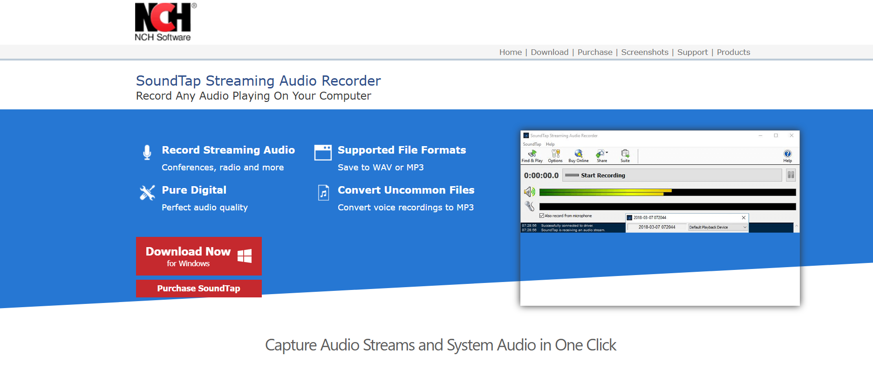Viewport: 873px width, 370px height.
Task: Click the 2018-03-07 072044 name field
Action: (x=657, y=227)
